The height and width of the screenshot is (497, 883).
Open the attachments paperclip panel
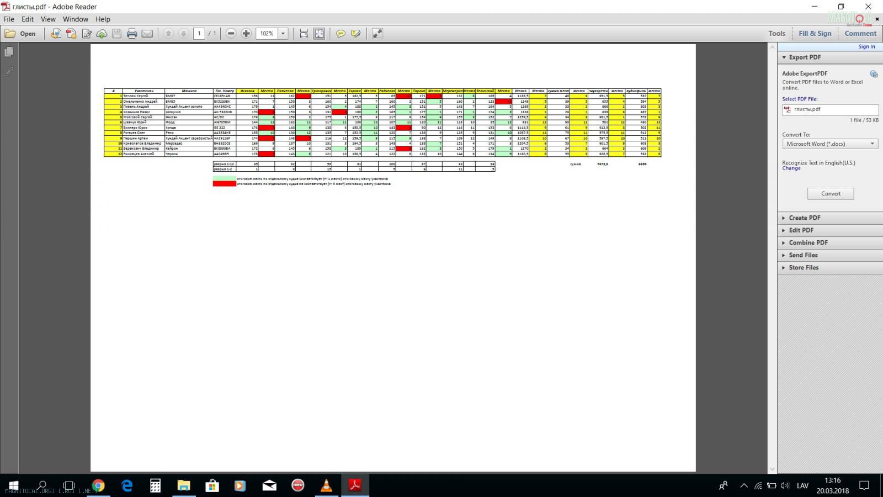9,72
